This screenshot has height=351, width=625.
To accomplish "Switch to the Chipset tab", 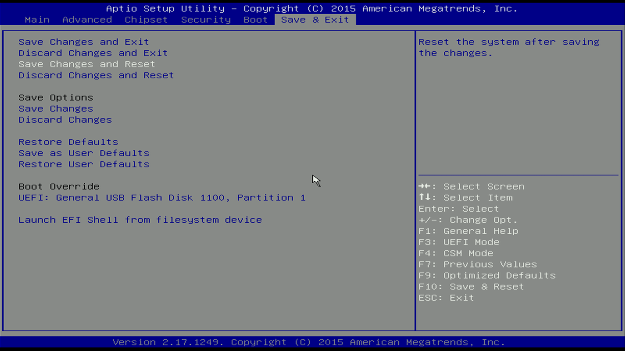I will click(146, 19).
